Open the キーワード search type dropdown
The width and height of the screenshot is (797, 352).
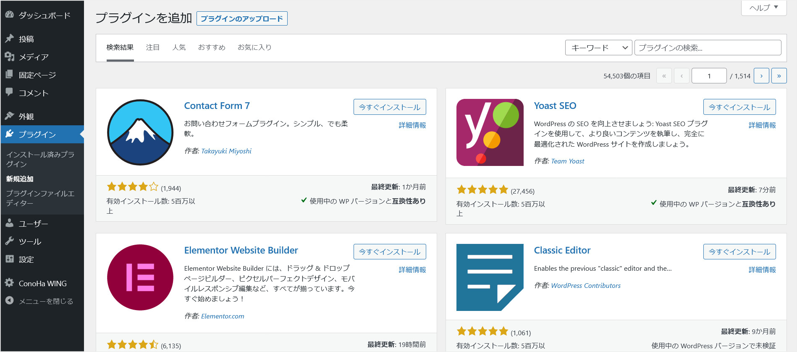tap(598, 48)
